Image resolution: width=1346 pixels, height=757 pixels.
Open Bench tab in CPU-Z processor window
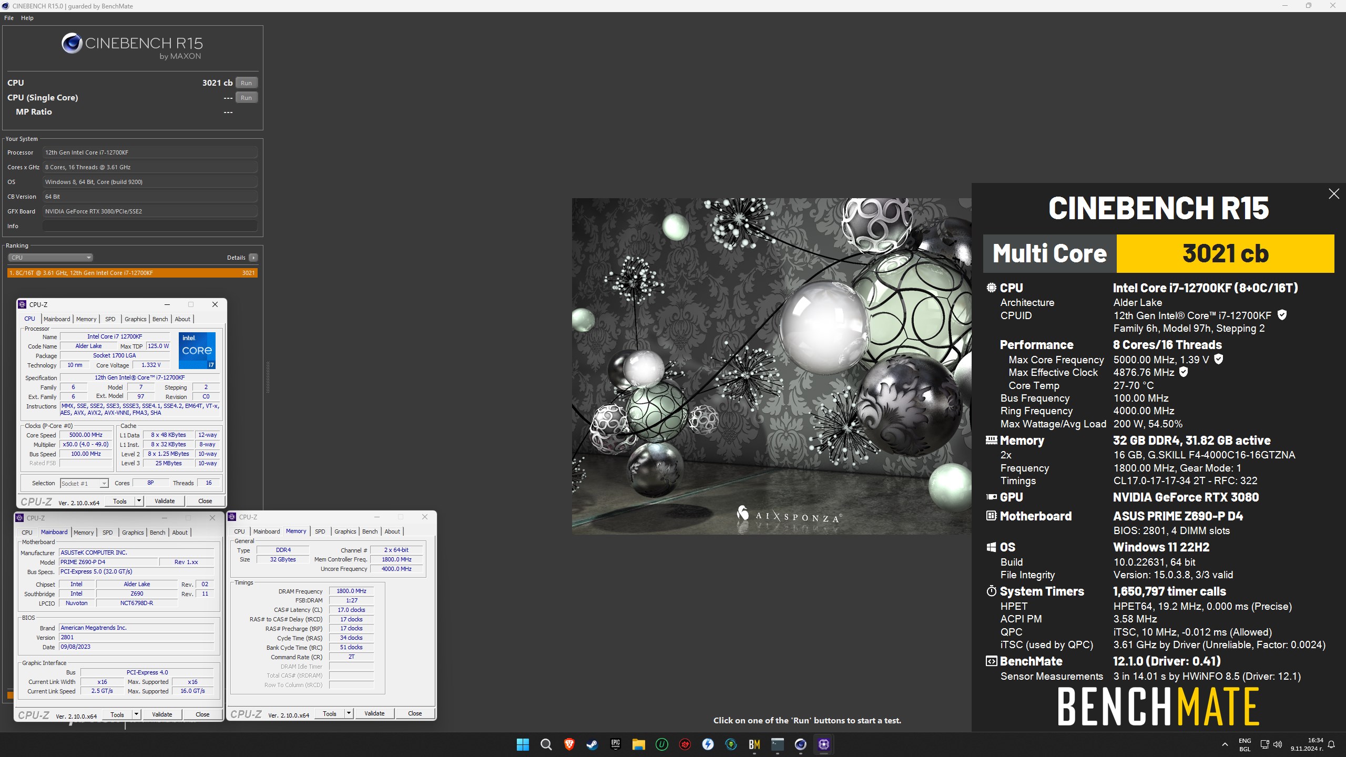[x=160, y=319]
